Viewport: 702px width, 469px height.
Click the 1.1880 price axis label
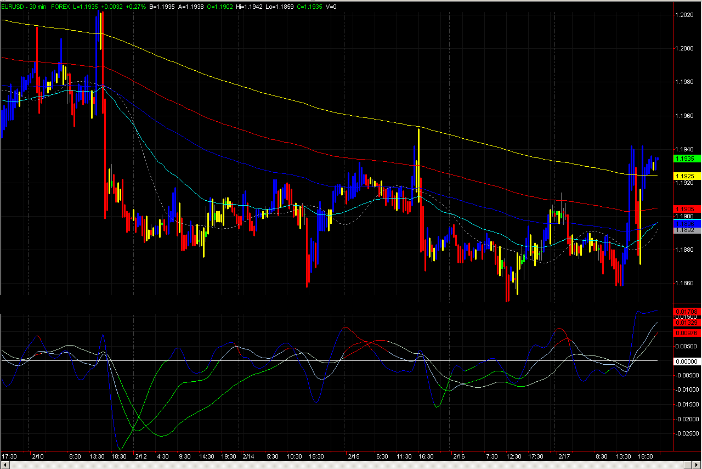(686, 250)
